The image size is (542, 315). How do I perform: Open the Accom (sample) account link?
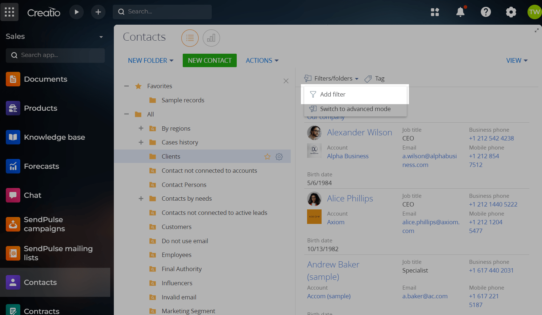pyautogui.click(x=329, y=296)
